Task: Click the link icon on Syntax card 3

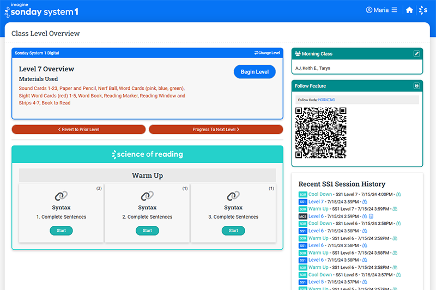Action: tap(233, 196)
